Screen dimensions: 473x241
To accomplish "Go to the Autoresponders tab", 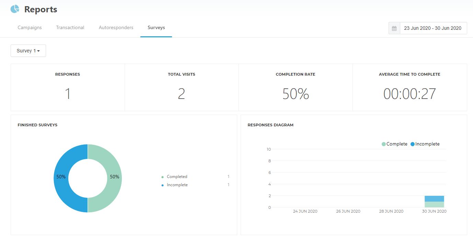I will pyautogui.click(x=116, y=28).
